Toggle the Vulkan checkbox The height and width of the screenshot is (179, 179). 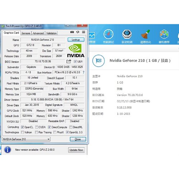pyautogui.click(x=23, y=132)
